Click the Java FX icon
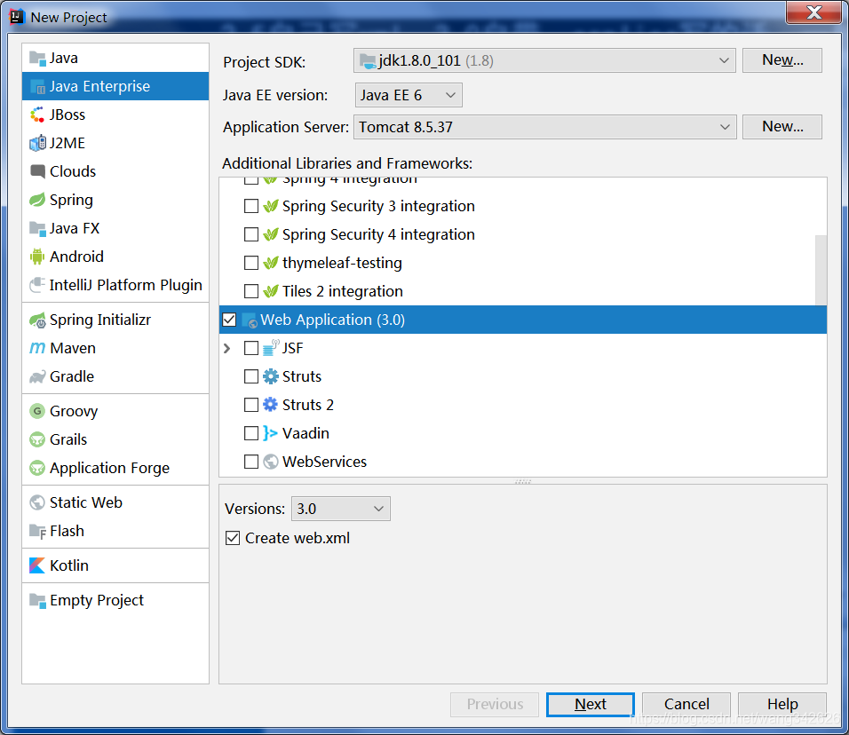The width and height of the screenshot is (849, 735). (x=37, y=228)
